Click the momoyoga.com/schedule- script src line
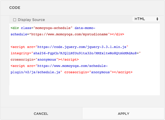Viewport: 165px width, 120px height. point(59,66)
